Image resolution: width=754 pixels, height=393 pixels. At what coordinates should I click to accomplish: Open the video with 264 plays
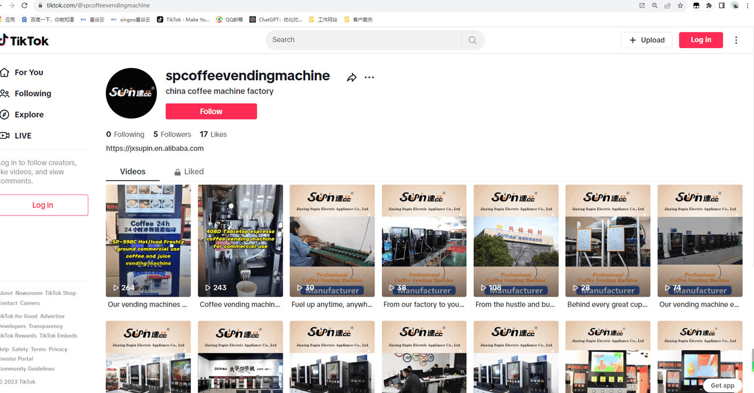pos(148,241)
